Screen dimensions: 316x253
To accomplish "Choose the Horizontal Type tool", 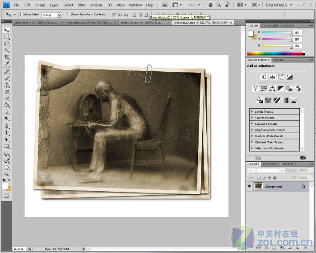I will point(7,133).
